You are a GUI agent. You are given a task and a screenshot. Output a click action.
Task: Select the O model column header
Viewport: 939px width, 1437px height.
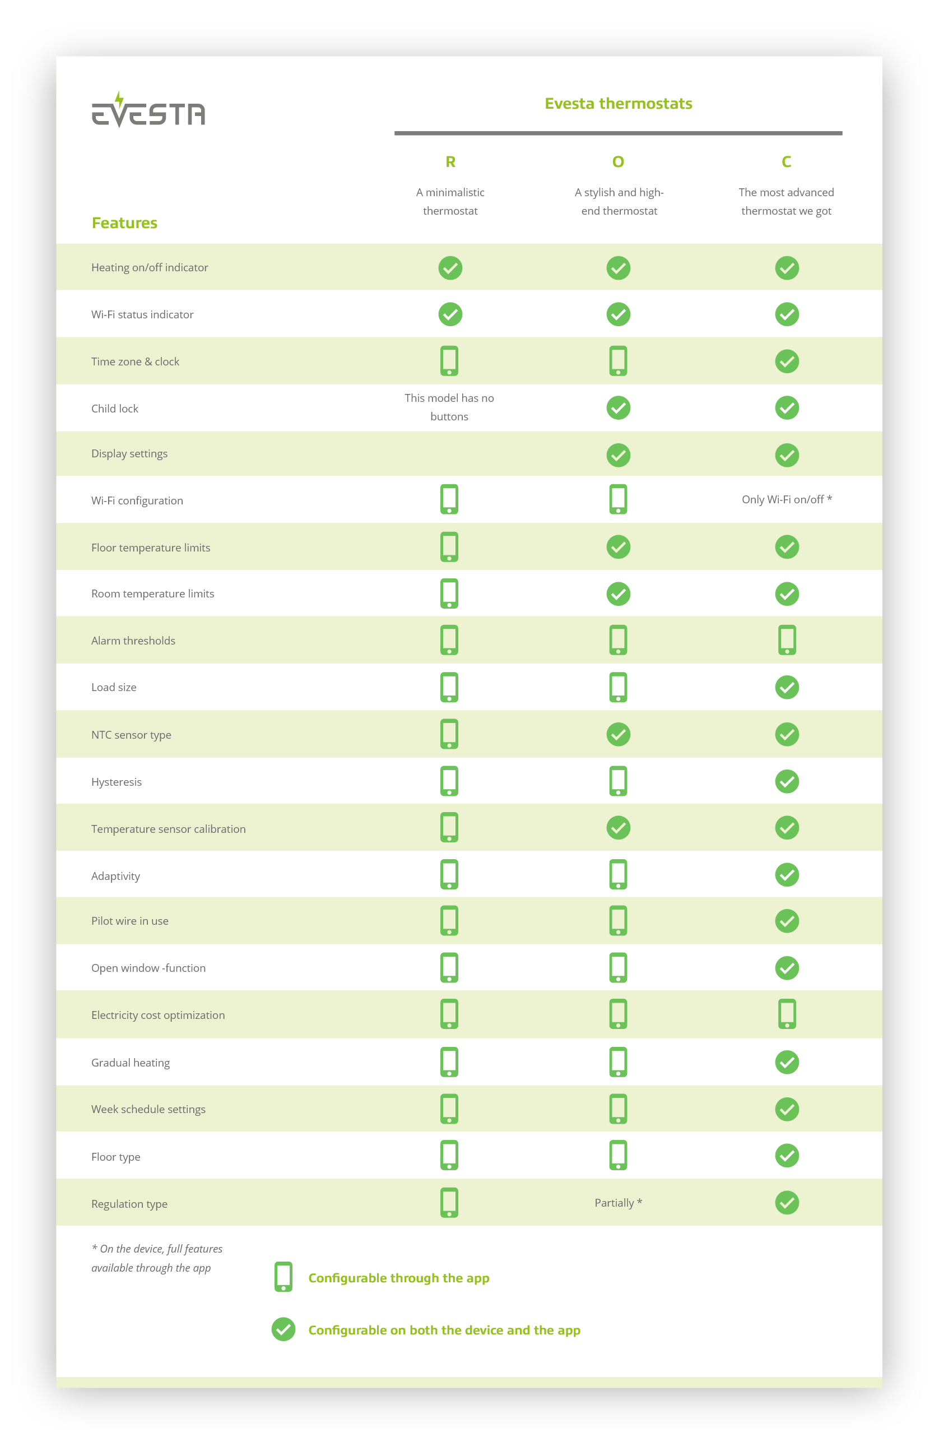click(x=618, y=162)
